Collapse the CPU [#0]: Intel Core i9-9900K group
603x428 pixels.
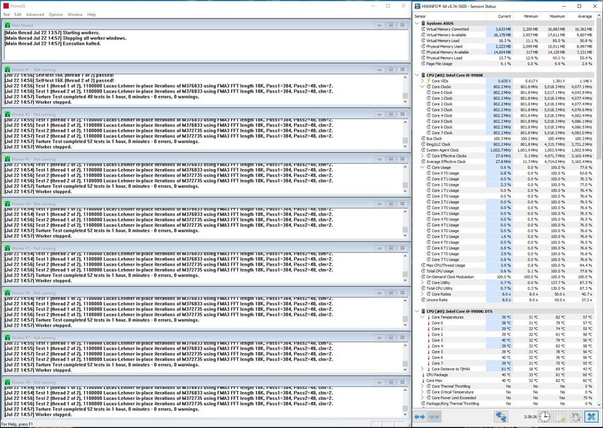pos(417,75)
